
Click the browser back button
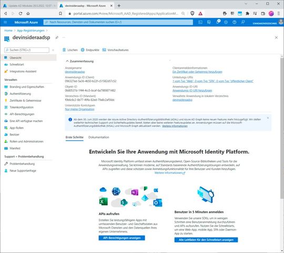click(6, 13)
